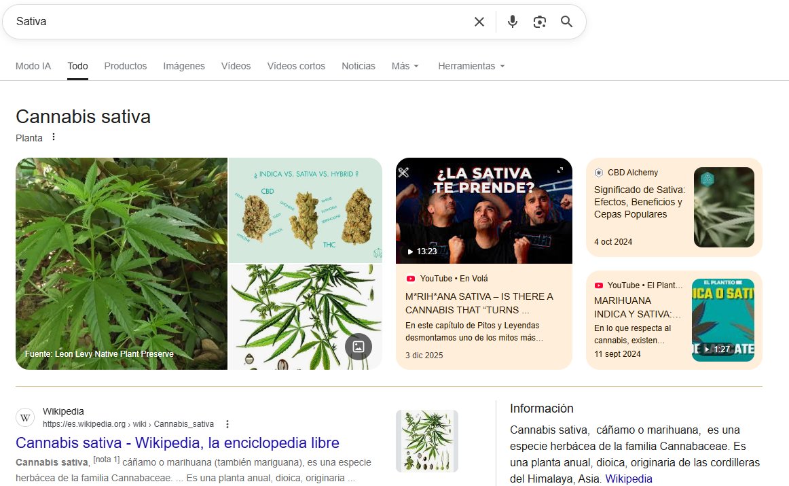Open the CBD Alchemy Significado de Sativa article

point(640,202)
